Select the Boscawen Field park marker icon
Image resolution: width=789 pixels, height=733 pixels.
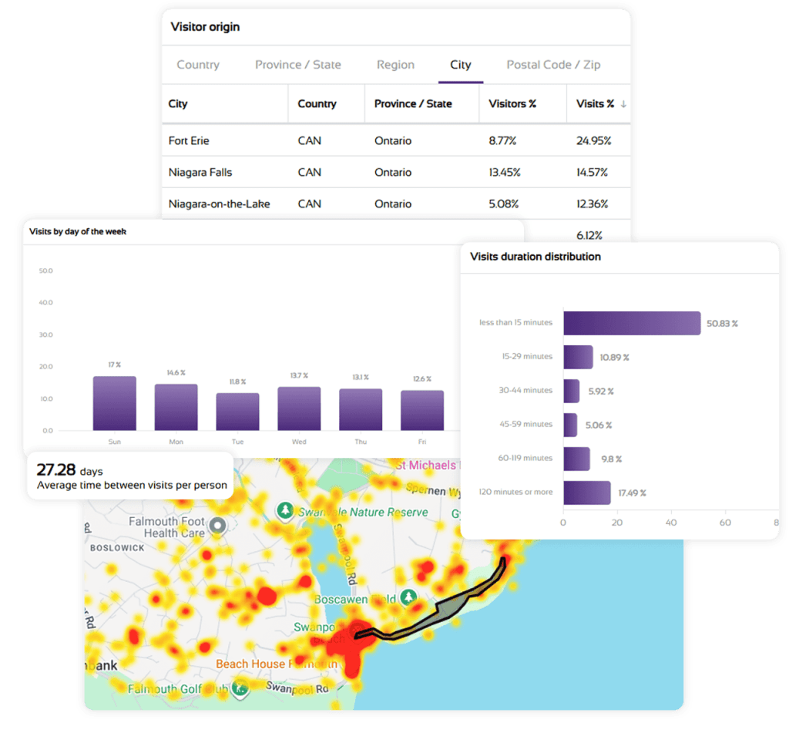click(408, 597)
